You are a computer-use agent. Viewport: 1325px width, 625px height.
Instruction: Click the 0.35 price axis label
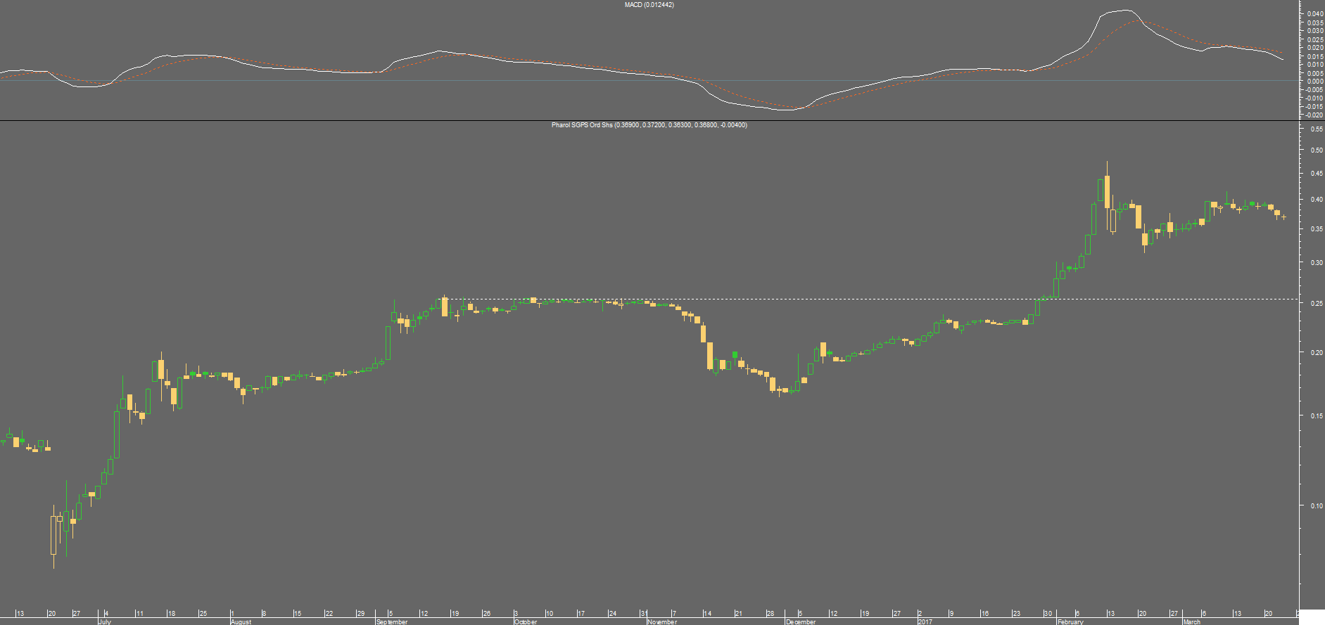point(1316,229)
